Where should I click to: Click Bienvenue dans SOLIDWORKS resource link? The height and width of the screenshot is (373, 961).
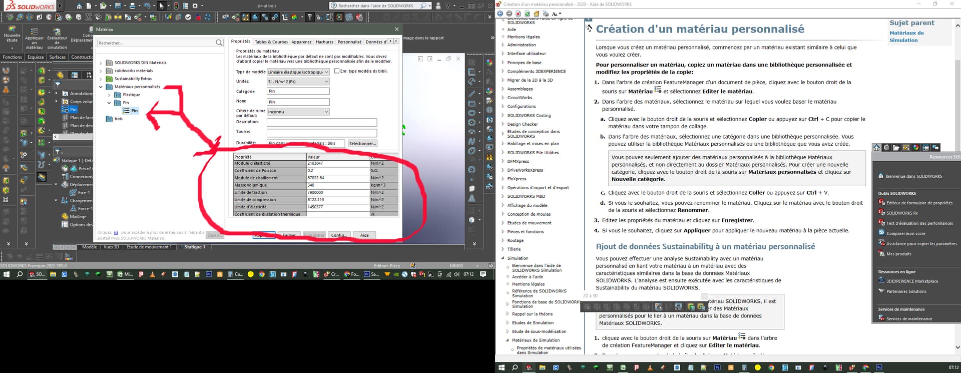(914, 176)
